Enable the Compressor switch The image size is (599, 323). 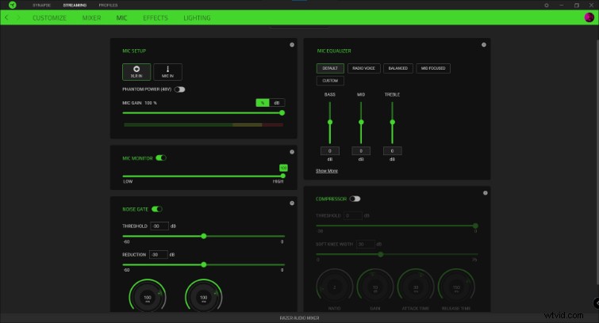[x=355, y=199]
